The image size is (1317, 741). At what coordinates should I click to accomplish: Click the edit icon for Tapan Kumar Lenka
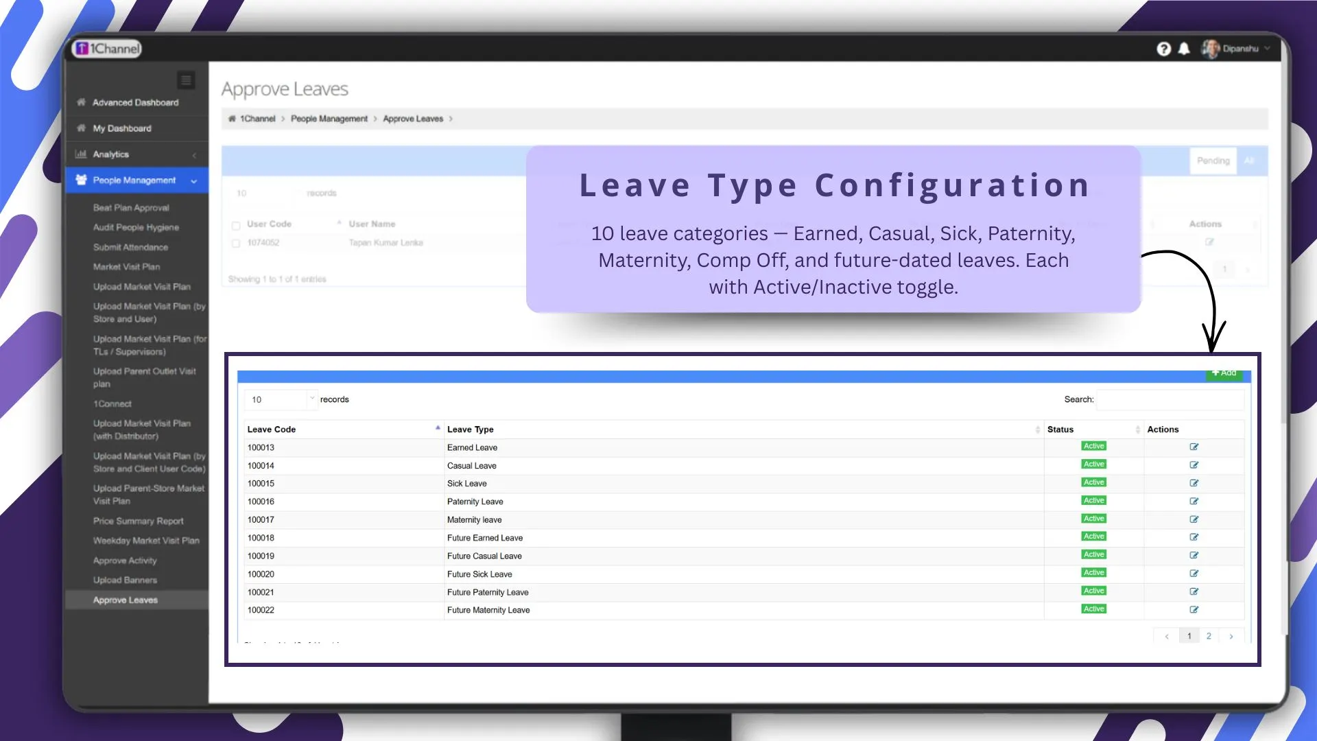1210,242
